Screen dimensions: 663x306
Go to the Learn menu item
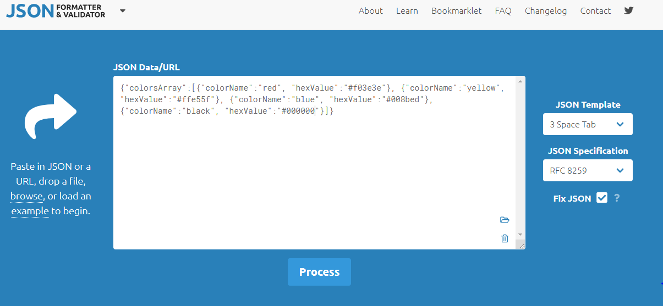(407, 11)
